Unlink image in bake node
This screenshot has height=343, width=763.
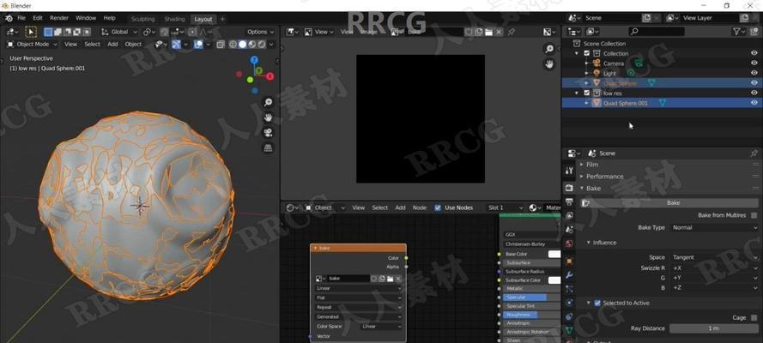click(398, 279)
